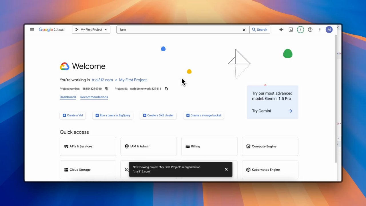Open the hamburger navigation menu
Viewport: 366px width, 206px height.
point(32,29)
